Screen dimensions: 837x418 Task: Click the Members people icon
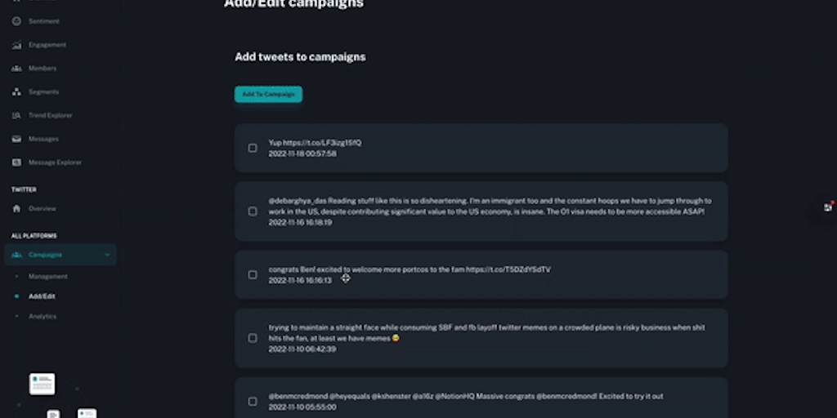tap(16, 69)
